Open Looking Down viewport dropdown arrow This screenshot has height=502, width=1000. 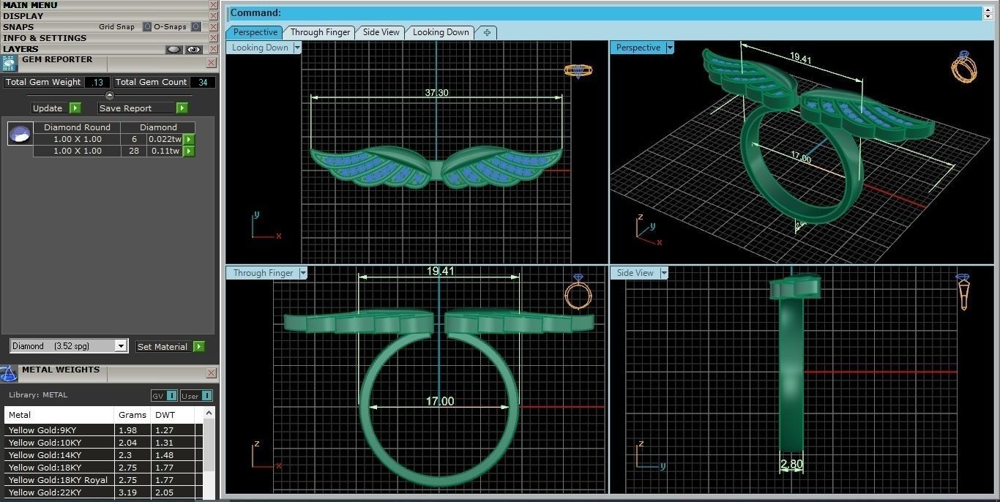(297, 48)
